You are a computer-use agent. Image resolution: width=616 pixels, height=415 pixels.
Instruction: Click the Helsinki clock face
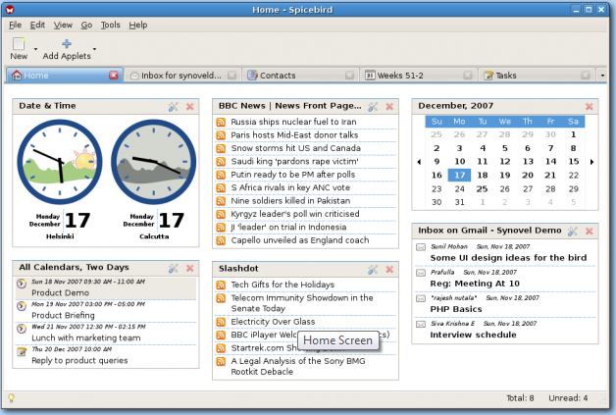[x=60, y=162]
